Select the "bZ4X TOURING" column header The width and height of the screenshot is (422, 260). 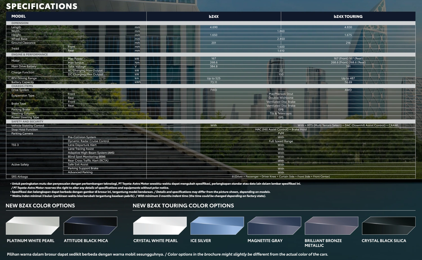pos(348,17)
